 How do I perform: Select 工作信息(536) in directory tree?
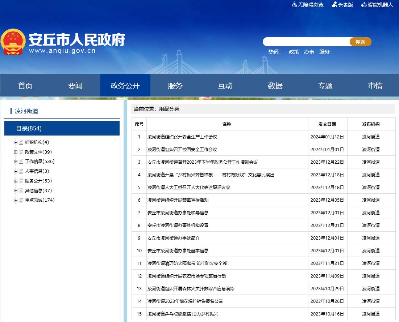[x=40, y=162]
